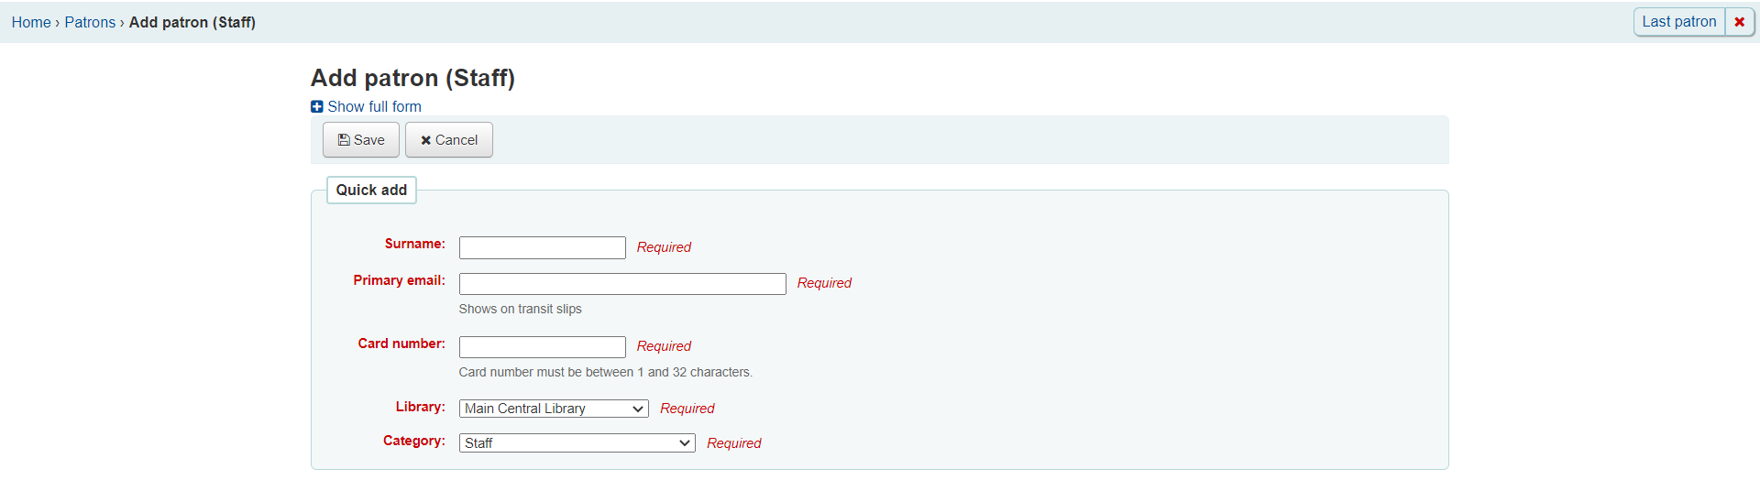Click the red X next to Last patron
This screenshot has width=1760, height=491.
point(1739,22)
